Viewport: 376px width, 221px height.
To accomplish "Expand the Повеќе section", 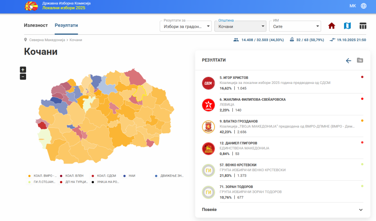I will (x=282, y=210).
